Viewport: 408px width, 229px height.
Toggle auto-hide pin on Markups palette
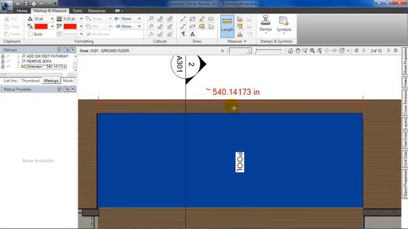(x=59, y=50)
